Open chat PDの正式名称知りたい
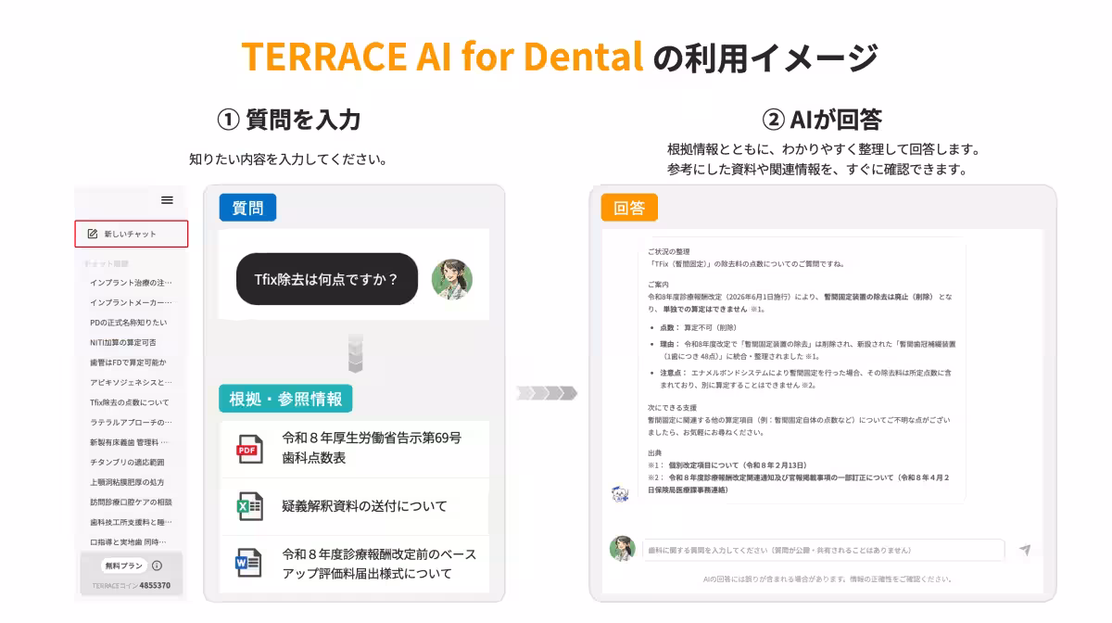 click(129, 323)
